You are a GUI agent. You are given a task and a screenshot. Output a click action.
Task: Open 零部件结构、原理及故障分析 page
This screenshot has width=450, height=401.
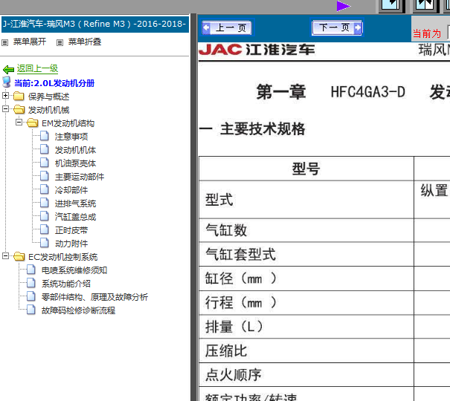(94, 297)
